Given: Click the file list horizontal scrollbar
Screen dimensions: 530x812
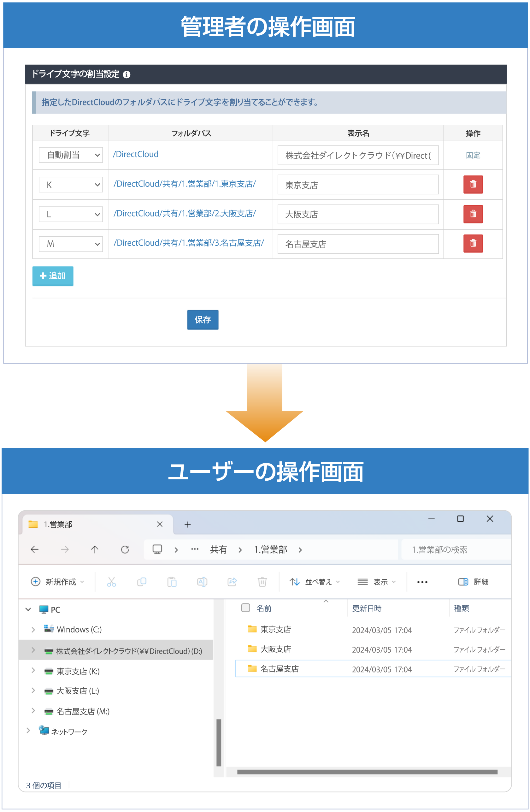Looking at the screenshot, I should coord(367,771).
